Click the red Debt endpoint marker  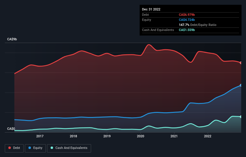[x=241, y=63]
